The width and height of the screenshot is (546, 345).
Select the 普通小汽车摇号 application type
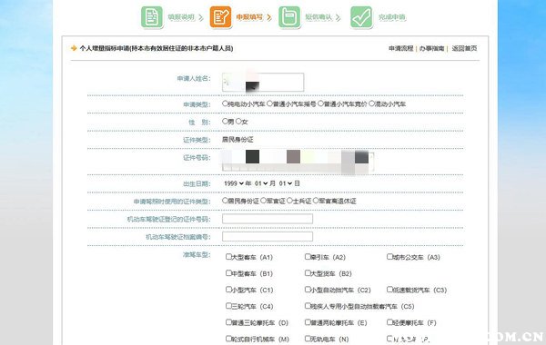pyautogui.click(x=269, y=103)
